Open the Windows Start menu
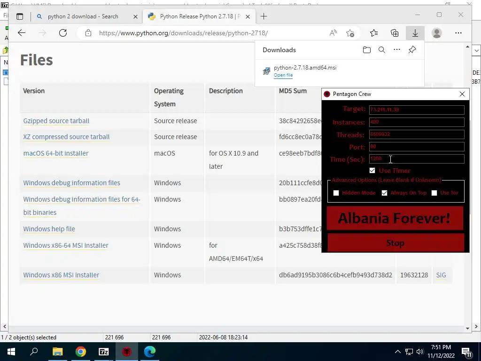This screenshot has width=481, height=361. pyautogui.click(x=11, y=352)
